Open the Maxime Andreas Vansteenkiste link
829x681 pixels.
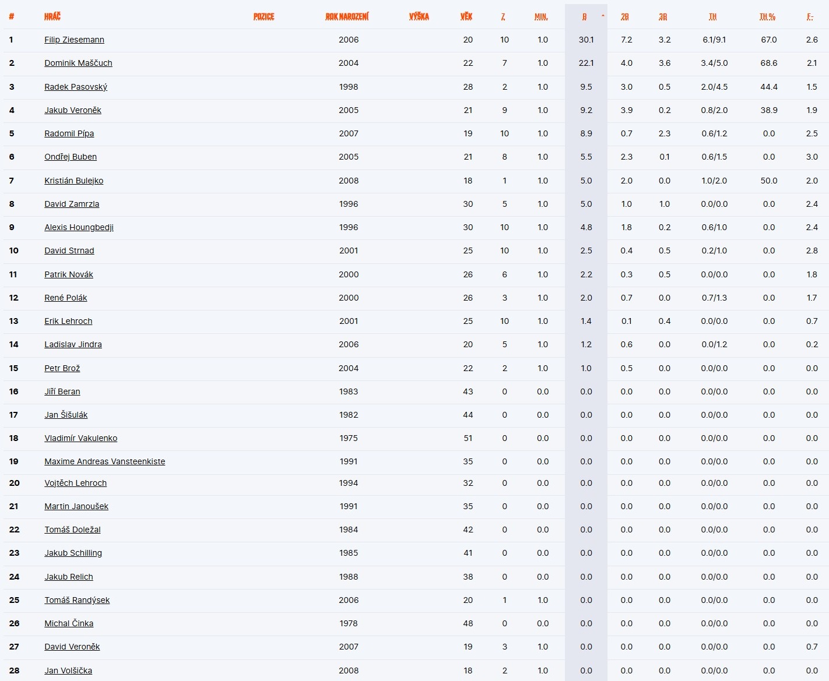(x=104, y=461)
